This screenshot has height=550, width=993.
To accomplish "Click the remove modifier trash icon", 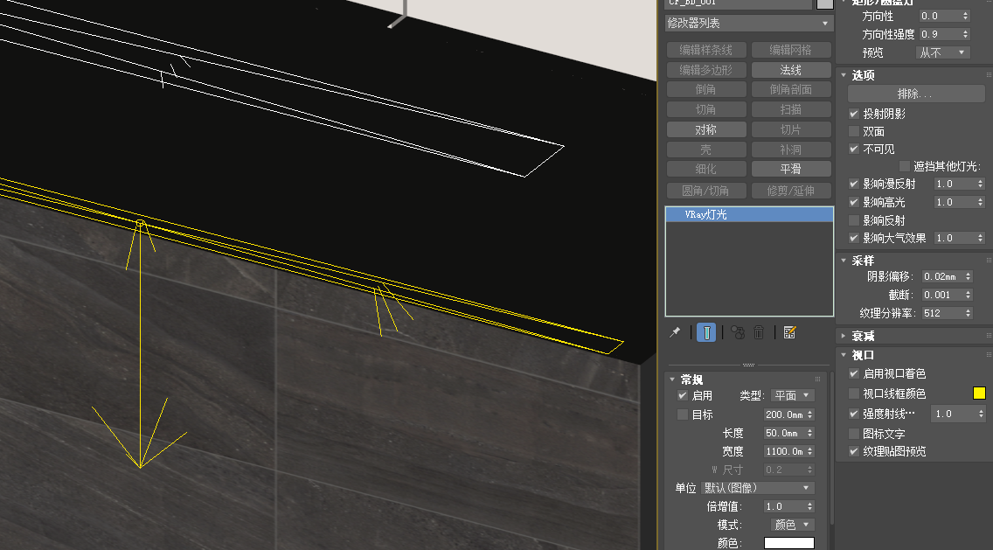I will [x=759, y=332].
